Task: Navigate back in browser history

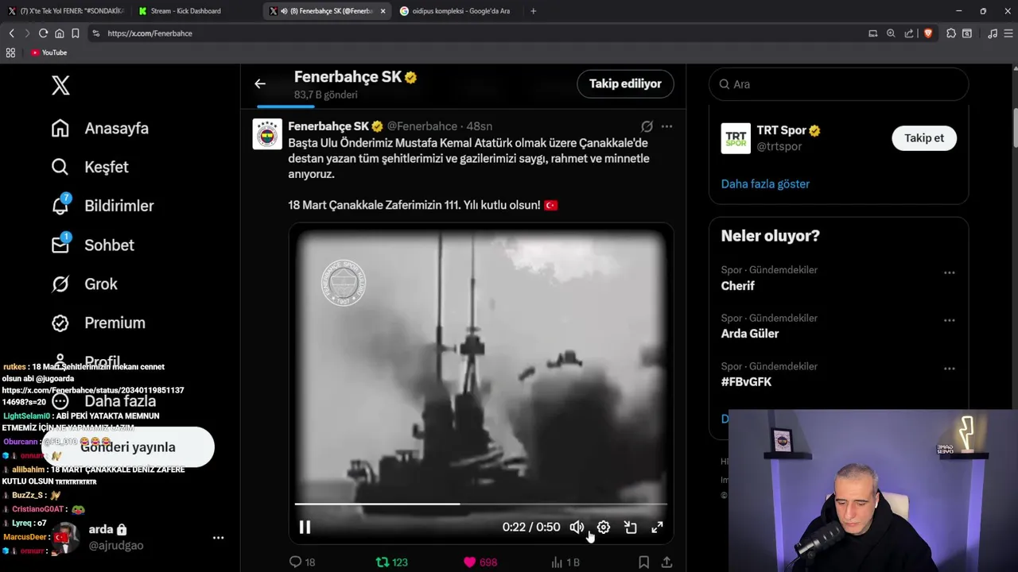Action: coord(11,33)
